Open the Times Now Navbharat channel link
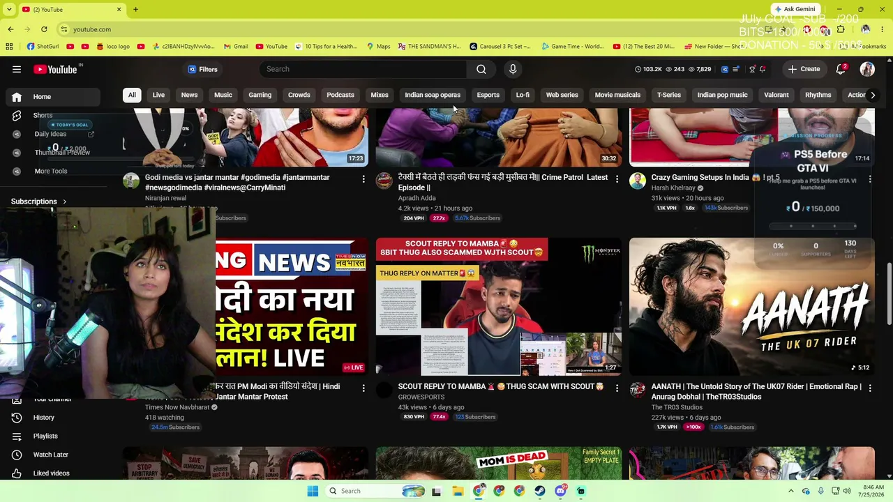The height and width of the screenshot is (502, 893). [x=177, y=407]
